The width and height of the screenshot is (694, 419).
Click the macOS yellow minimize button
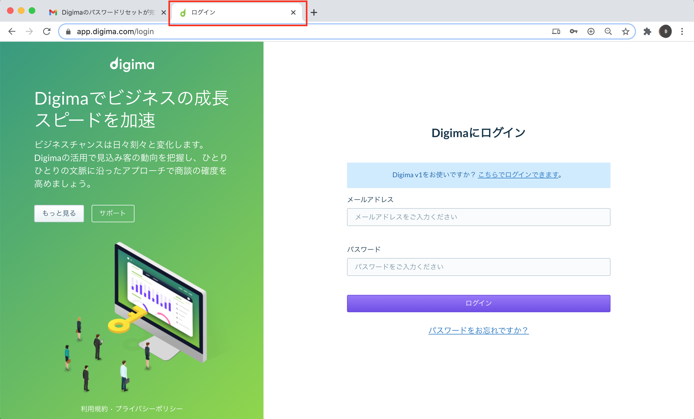click(x=21, y=11)
